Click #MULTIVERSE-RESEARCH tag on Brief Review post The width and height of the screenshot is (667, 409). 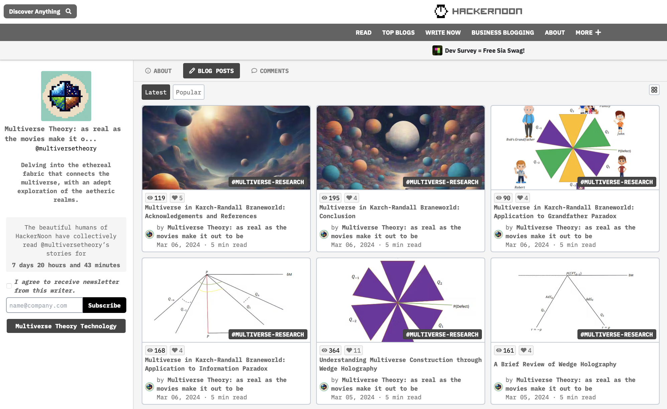[617, 334]
